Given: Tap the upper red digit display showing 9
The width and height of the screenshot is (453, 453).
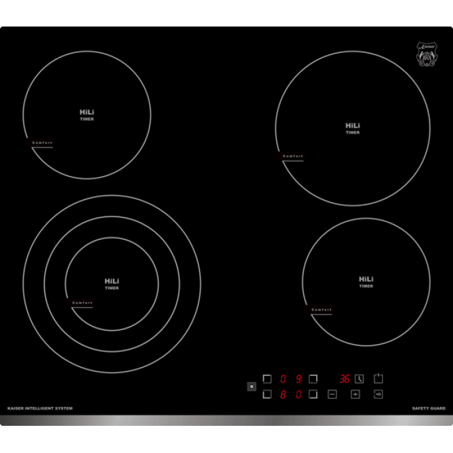Looking at the screenshot, I should click(x=298, y=379).
